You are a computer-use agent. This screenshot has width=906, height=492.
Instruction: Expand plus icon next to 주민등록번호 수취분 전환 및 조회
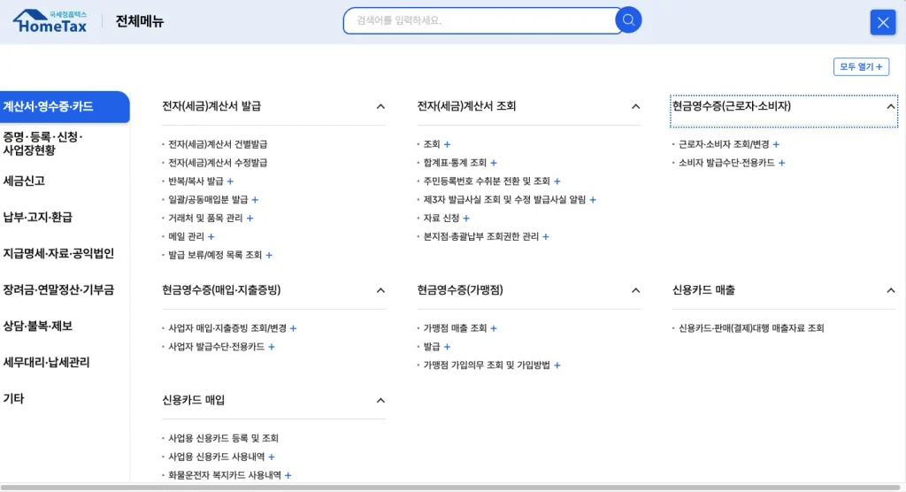coord(557,181)
